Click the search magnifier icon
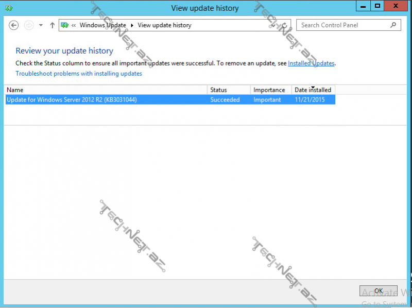 [x=393, y=25]
